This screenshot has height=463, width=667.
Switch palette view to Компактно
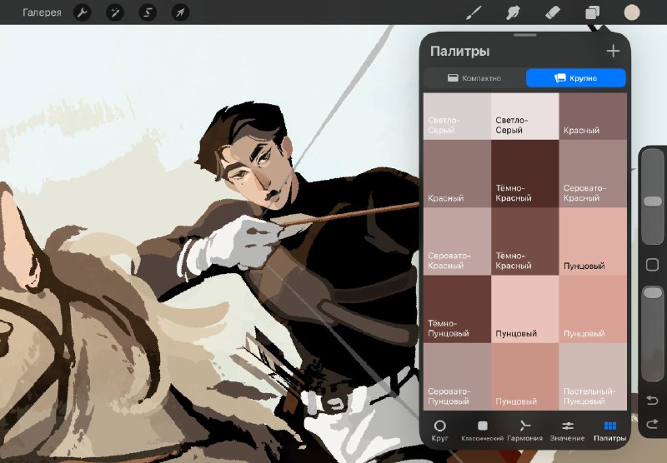[x=474, y=78]
